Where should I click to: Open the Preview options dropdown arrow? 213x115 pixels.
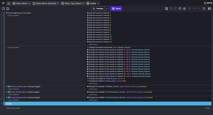(x=107, y=9)
